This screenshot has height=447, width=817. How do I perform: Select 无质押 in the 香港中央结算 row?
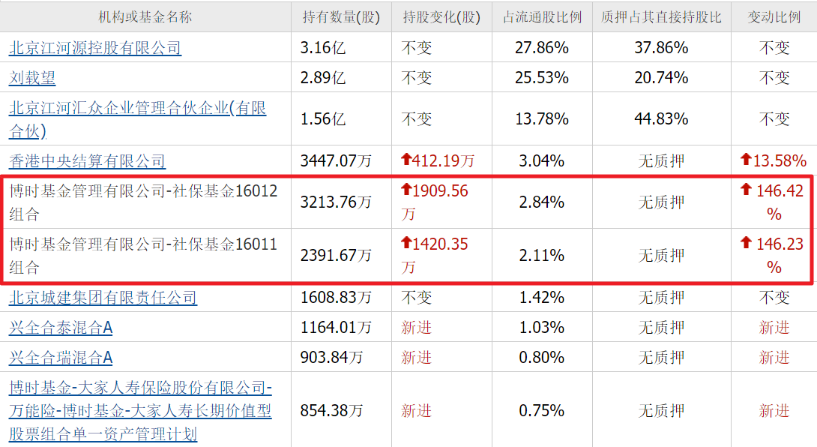tap(661, 161)
